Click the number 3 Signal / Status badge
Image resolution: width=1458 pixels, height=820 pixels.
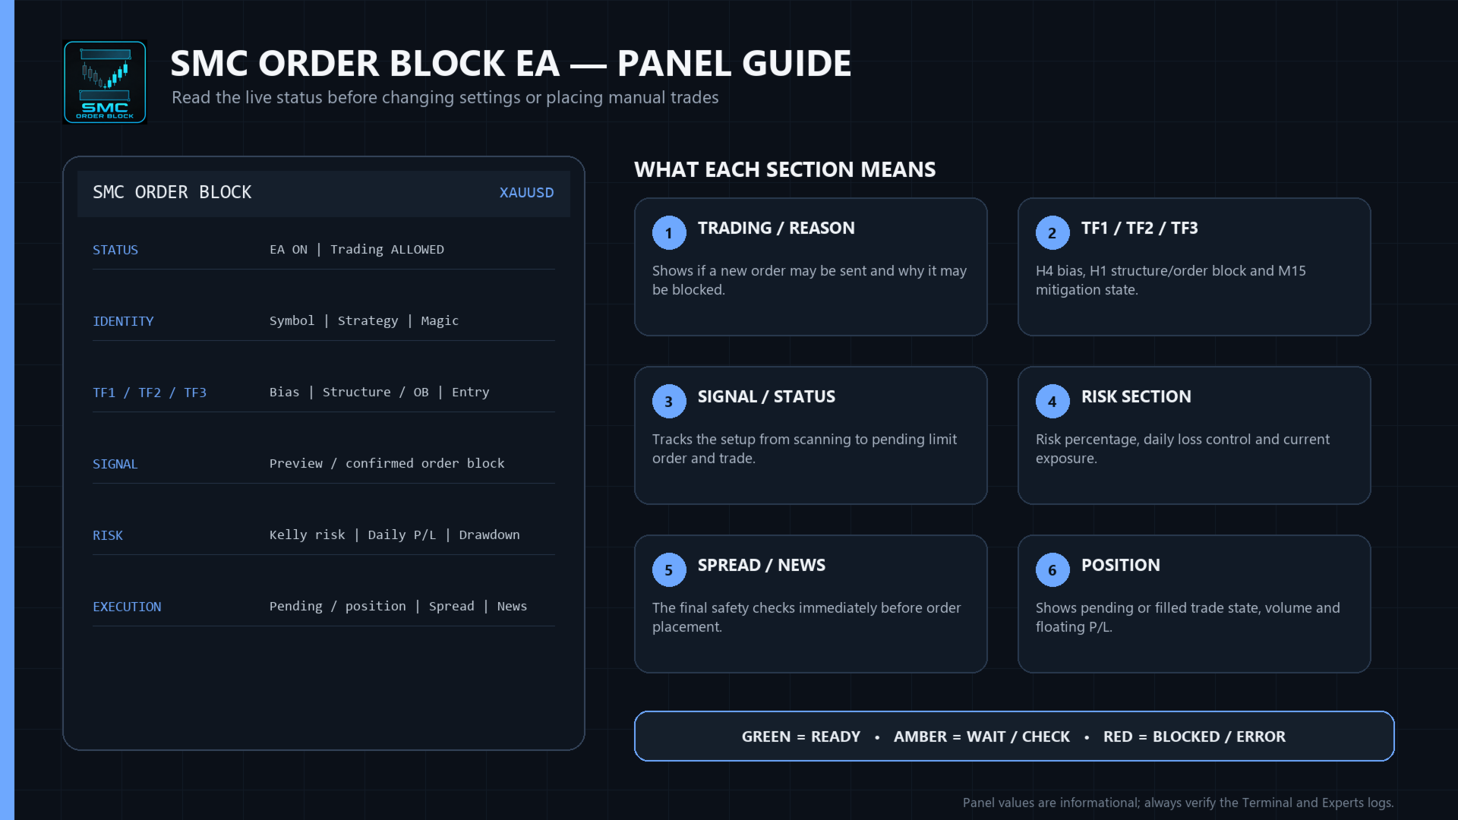tap(669, 402)
